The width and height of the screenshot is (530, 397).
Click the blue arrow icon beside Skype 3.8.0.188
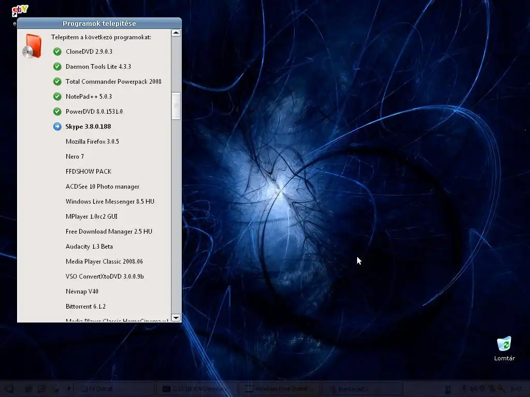[x=57, y=127]
